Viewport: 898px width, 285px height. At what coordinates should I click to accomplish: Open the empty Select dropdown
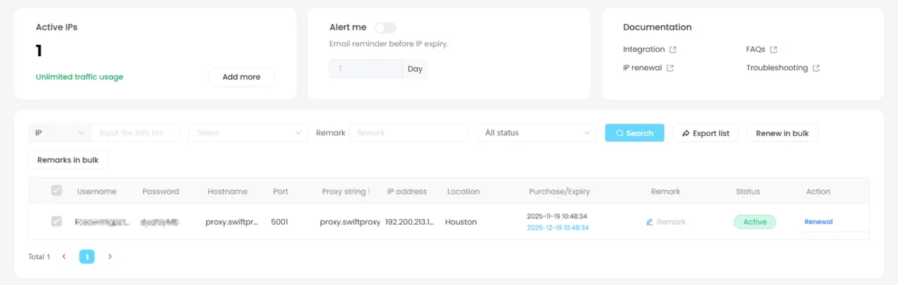point(248,133)
